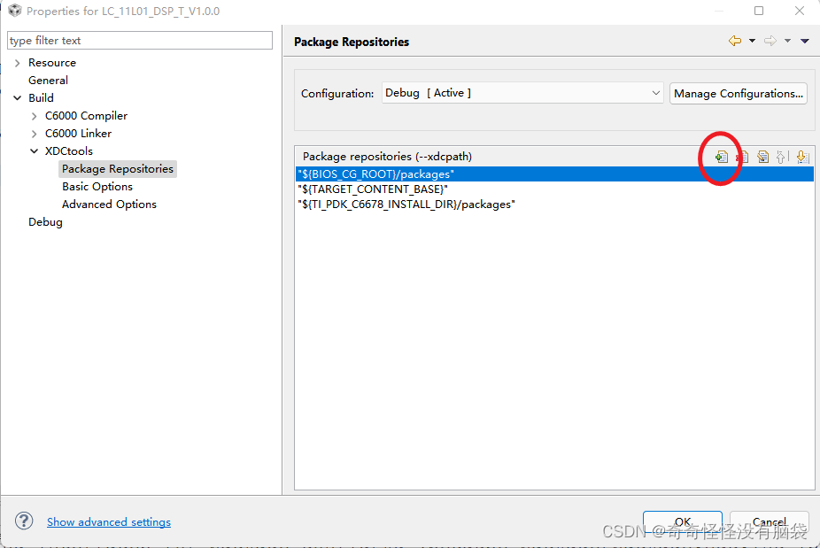Go forward in properties navigation
Viewport: 820px width, 548px height.
pyautogui.click(x=770, y=41)
